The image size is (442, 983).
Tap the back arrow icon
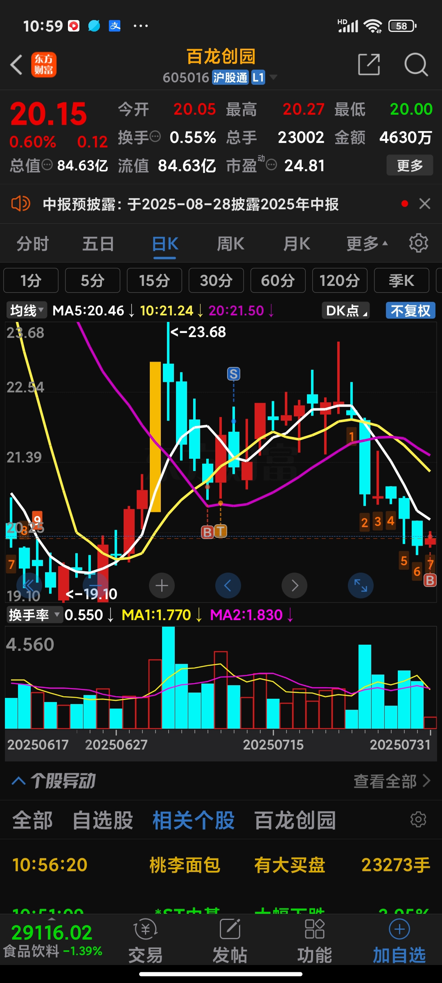click(x=16, y=65)
